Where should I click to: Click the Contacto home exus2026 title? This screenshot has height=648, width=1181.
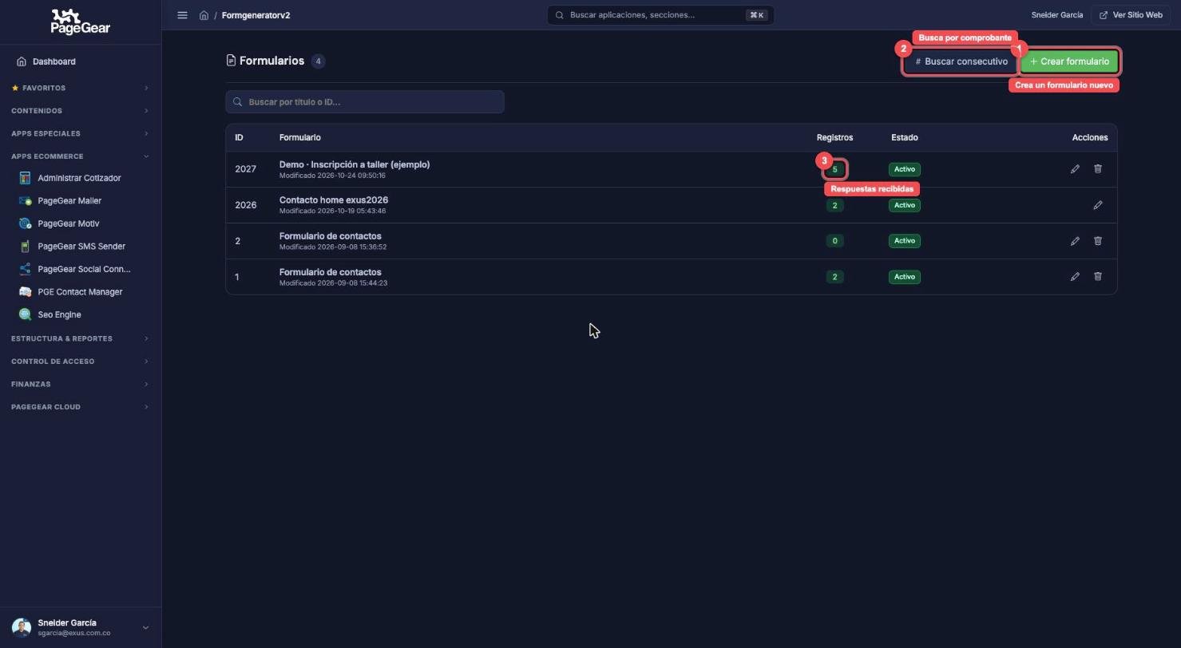click(x=334, y=200)
